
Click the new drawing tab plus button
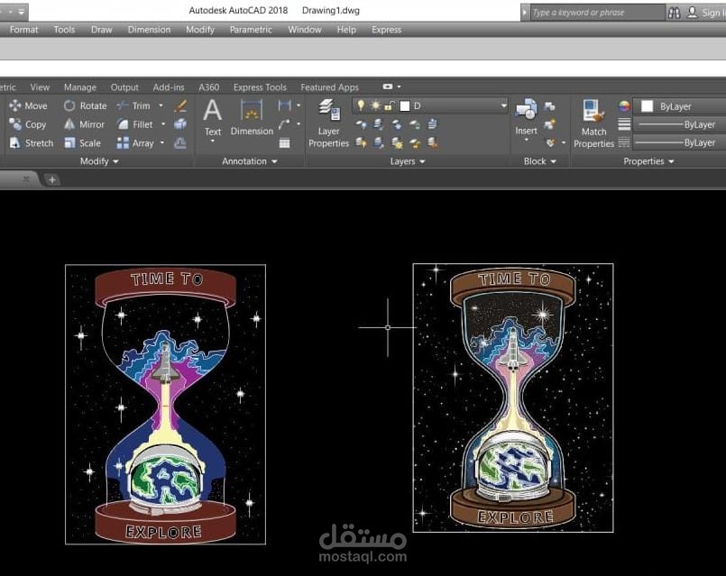click(52, 179)
